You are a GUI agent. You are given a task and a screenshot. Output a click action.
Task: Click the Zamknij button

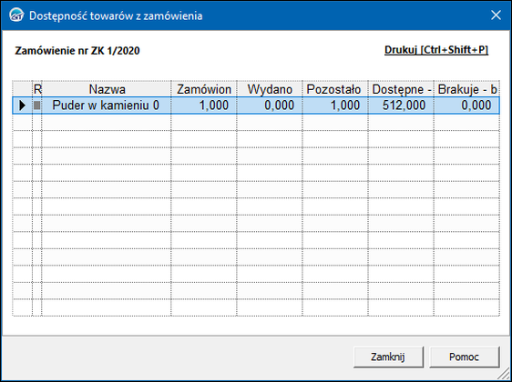388,357
